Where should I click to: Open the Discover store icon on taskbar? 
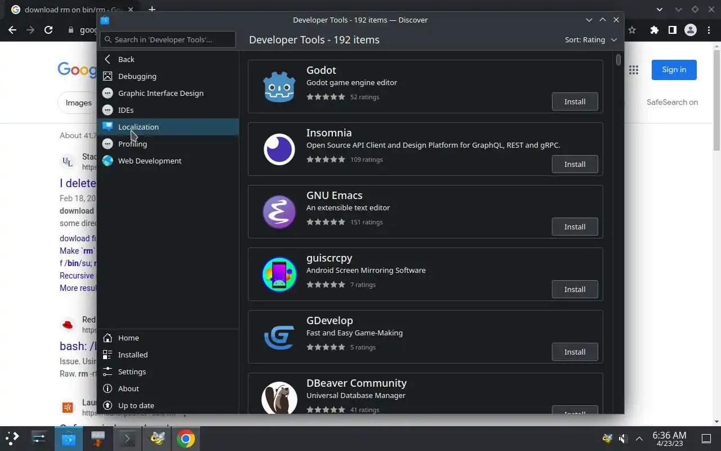click(x=69, y=438)
